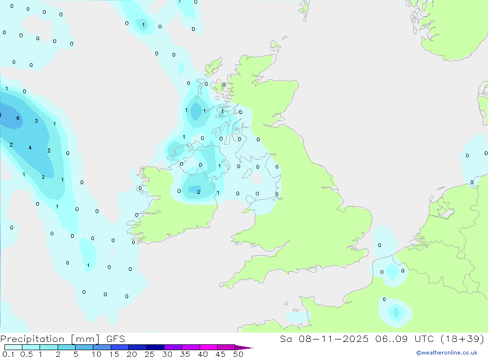488x357 pixels.
Task: Choose the 25–30 mm dark blue swatch
Action: pos(155,347)
